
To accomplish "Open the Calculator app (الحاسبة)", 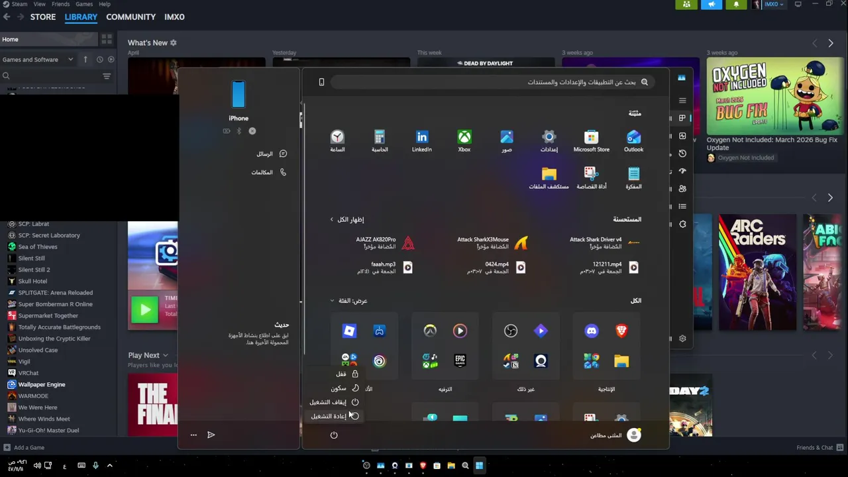I will pyautogui.click(x=380, y=140).
